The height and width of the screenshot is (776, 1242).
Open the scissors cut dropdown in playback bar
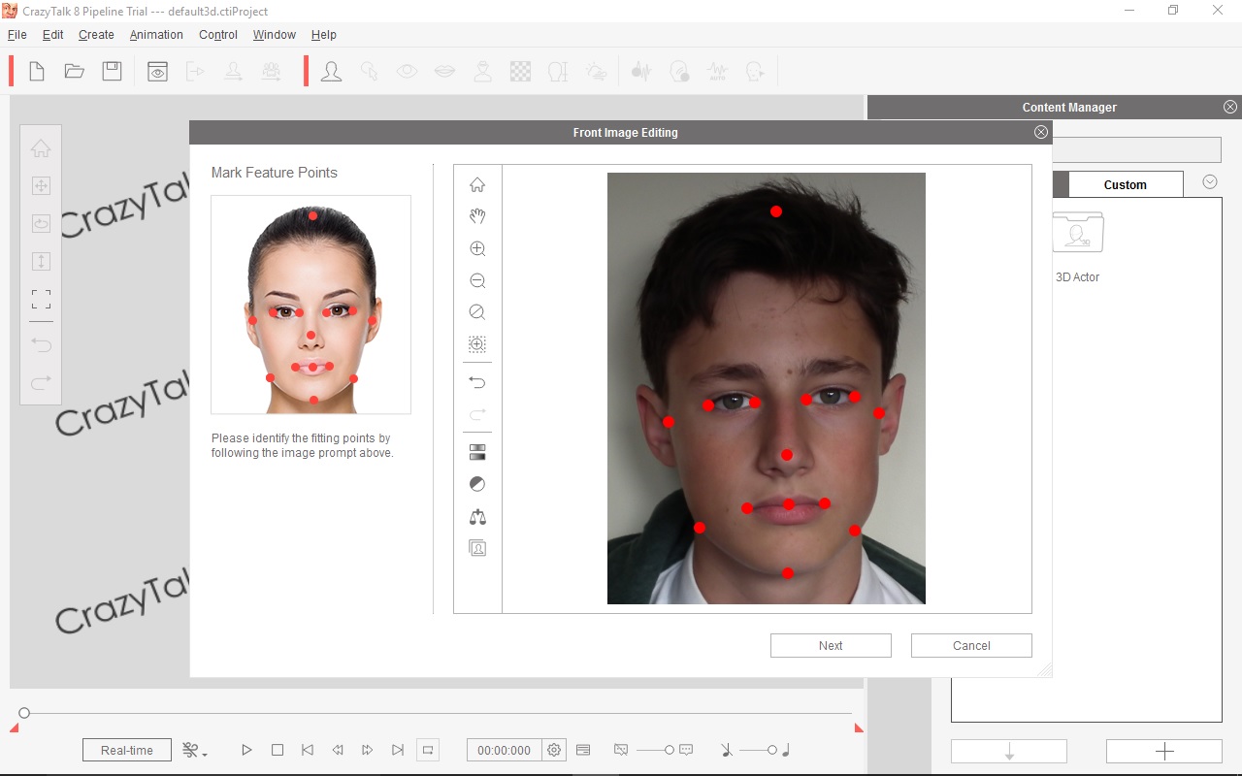[x=194, y=750]
